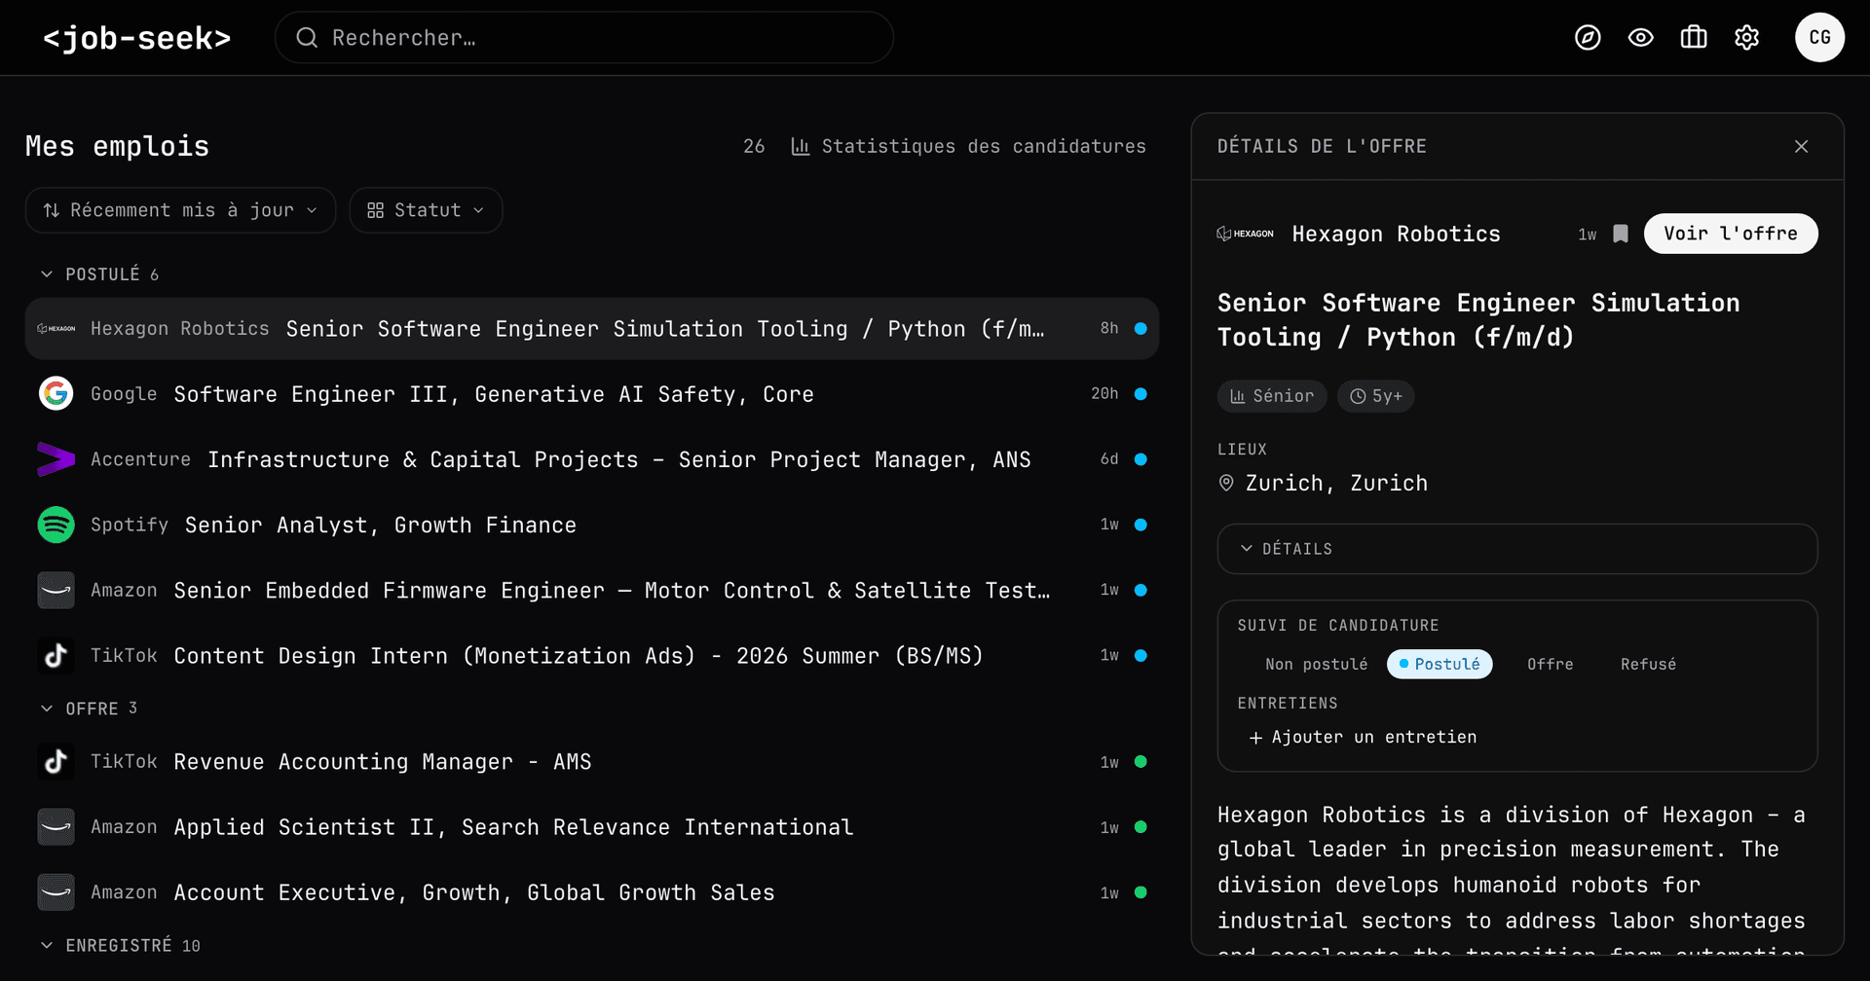Open Amazon Senior Embedded Firmware Engineer row
The image size is (1870, 981).
[592, 590]
